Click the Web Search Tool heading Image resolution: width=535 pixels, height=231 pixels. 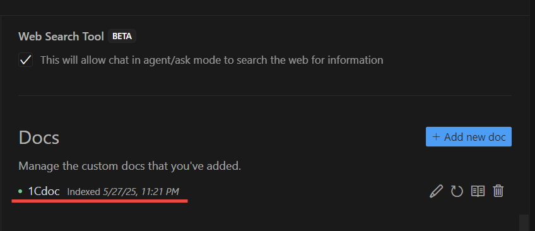[x=61, y=37]
